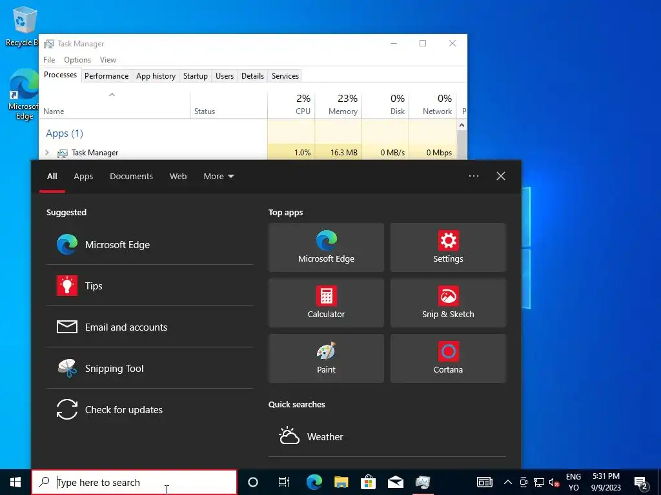Run the Weather quick search

[x=387, y=436]
